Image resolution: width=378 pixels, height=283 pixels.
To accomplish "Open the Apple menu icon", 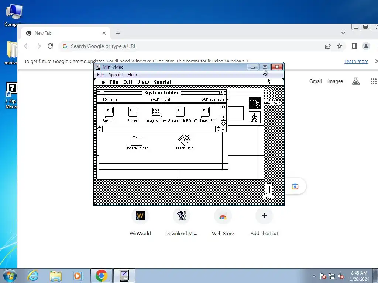I will point(103,82).
